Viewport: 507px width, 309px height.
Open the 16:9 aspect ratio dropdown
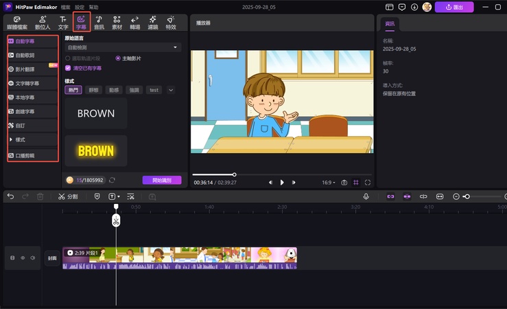pyautogui.click(x=328, y=183)
